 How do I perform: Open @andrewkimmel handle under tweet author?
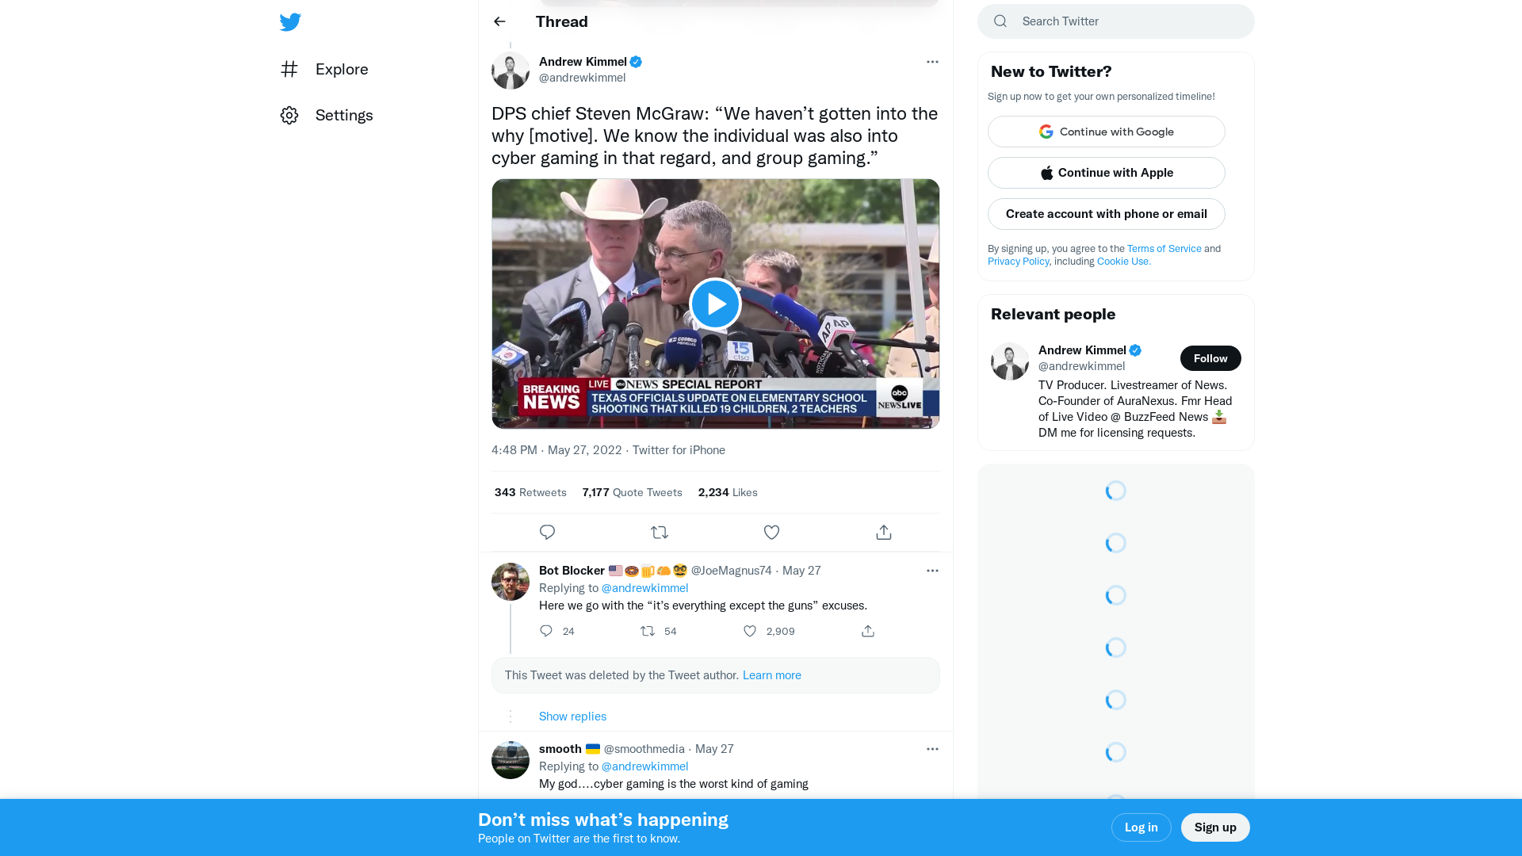tap(583, 78)
